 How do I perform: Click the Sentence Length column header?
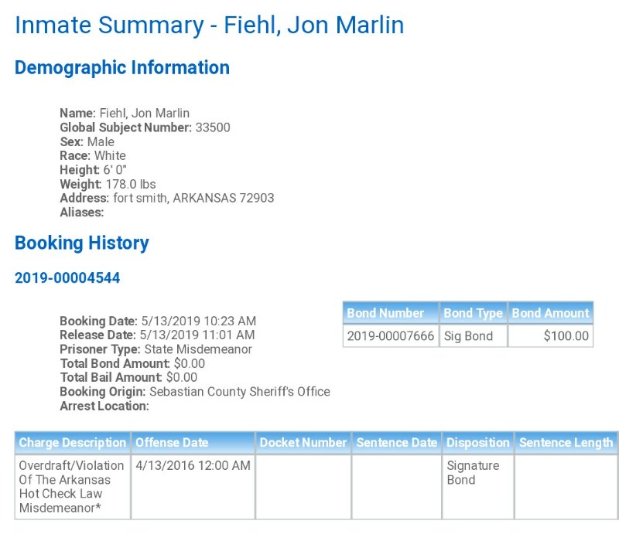pyautogui.click(x=567, y=443)
